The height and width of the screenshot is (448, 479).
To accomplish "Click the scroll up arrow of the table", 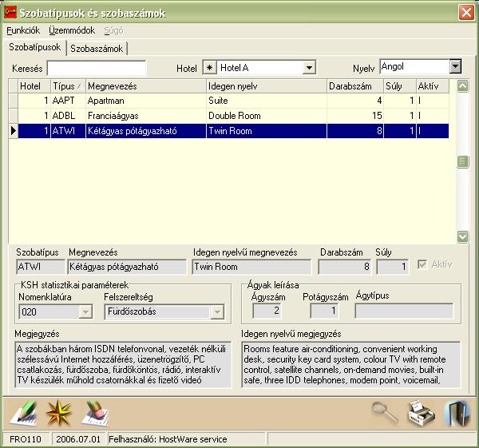I will [x=462, y=86].
